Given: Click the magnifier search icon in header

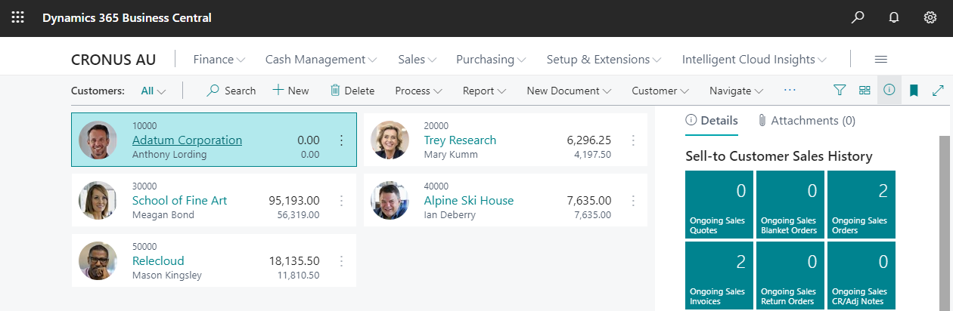Looking at the screenshot, I should tap(857, 17).
